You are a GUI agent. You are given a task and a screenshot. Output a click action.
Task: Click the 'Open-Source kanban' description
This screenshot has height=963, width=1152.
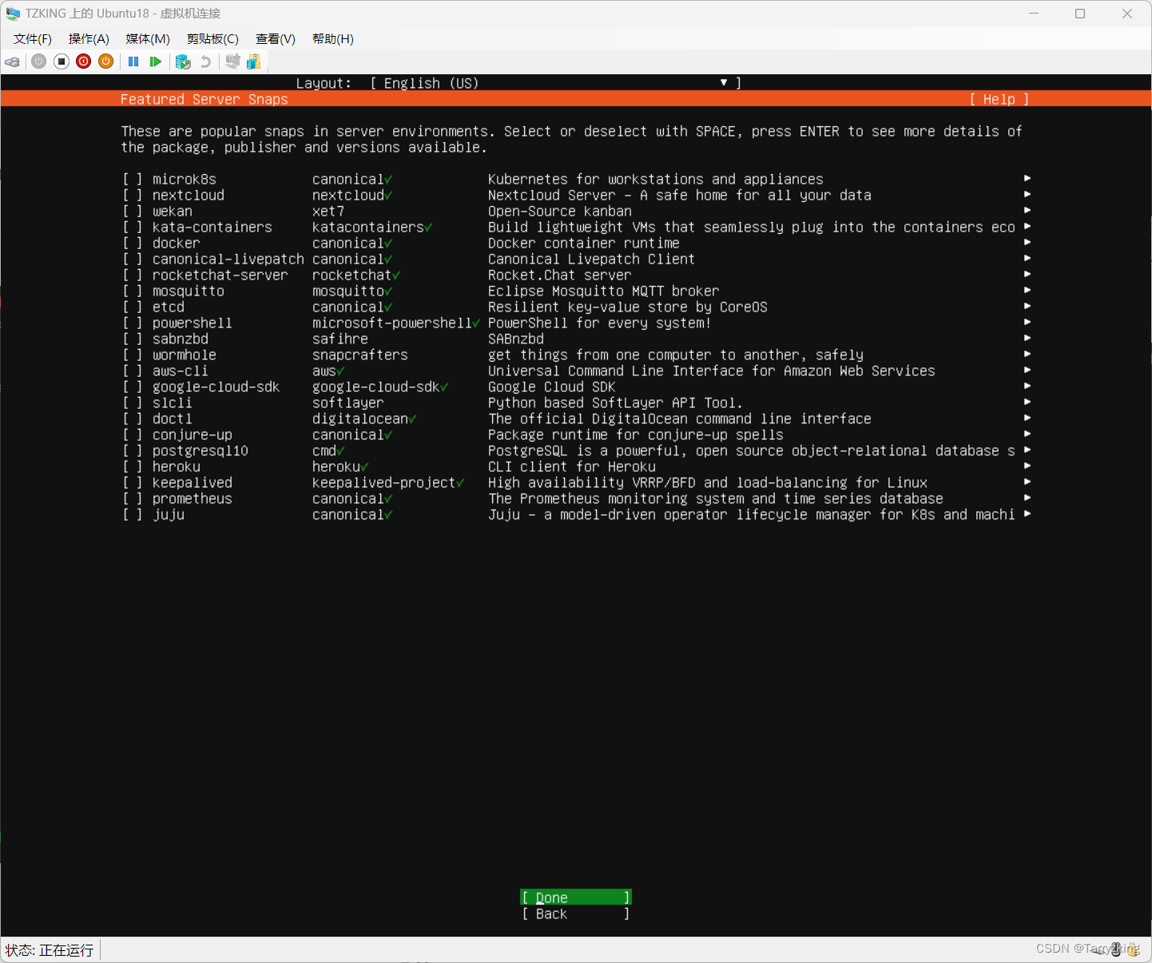pos(560,212)
